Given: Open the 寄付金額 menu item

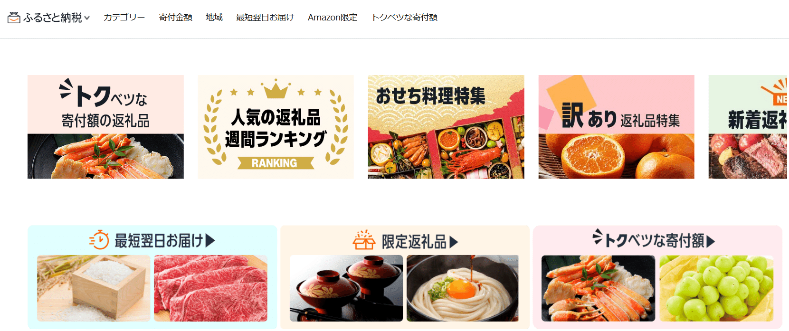Looking at the screenshot, I should [175, 17].
